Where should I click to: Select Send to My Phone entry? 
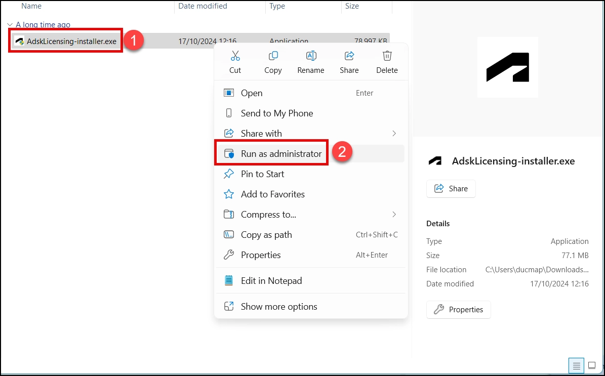point(311,113)
